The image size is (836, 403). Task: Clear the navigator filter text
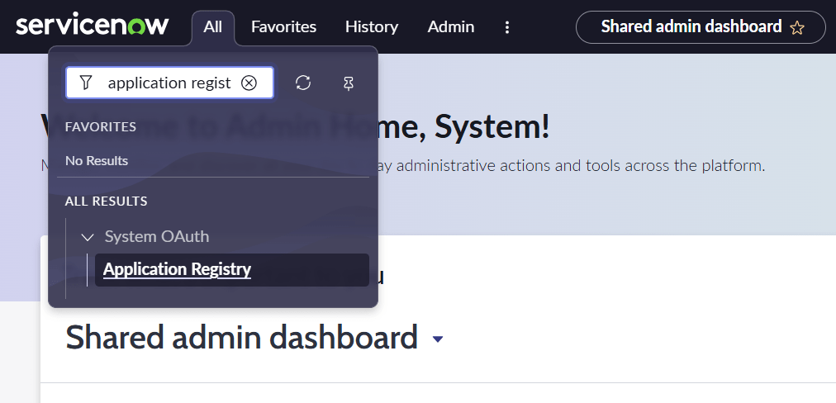tap(249, 83)
